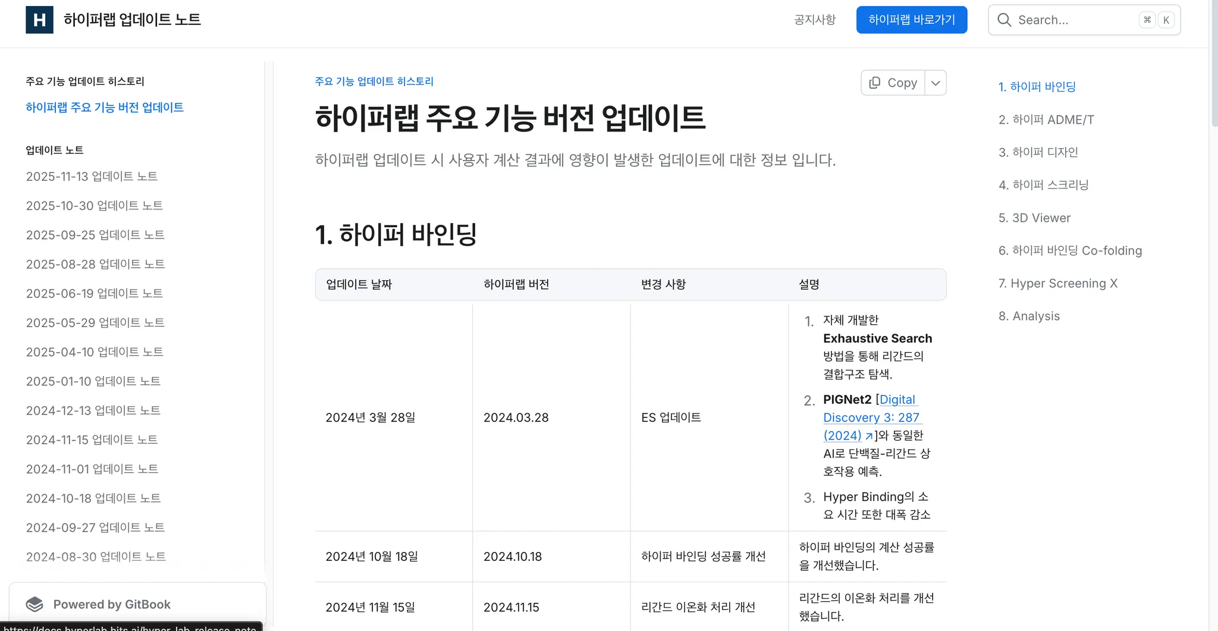The width and height of the screenshot is (1218, 631).
Task: Open the Copy options dropdown arrow
Action: (936, 83)
